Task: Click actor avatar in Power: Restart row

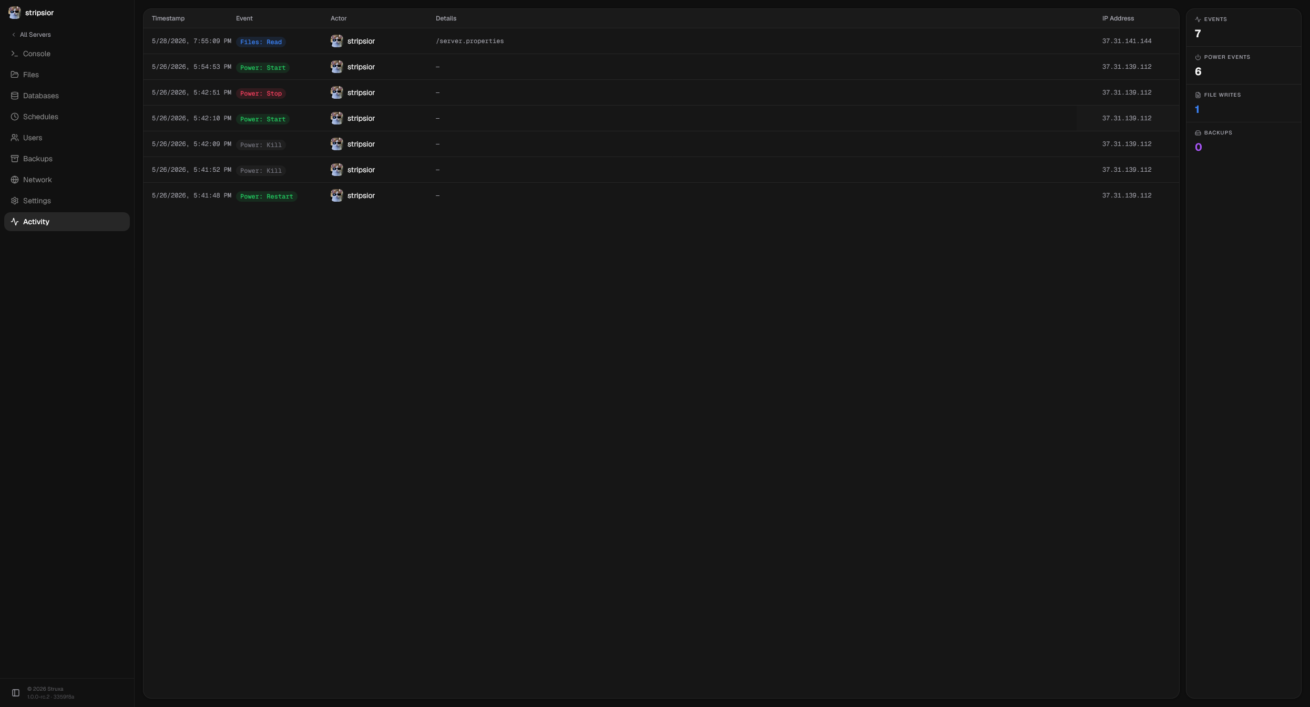Action: [337, 195]
